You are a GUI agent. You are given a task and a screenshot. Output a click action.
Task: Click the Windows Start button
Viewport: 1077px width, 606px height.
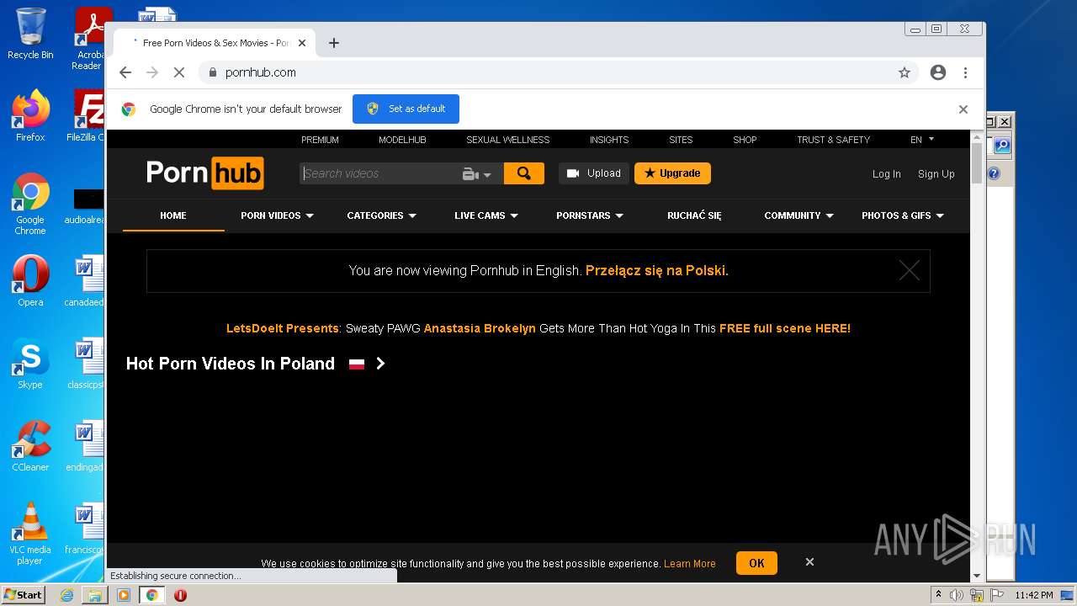click(x=24, y=595)
